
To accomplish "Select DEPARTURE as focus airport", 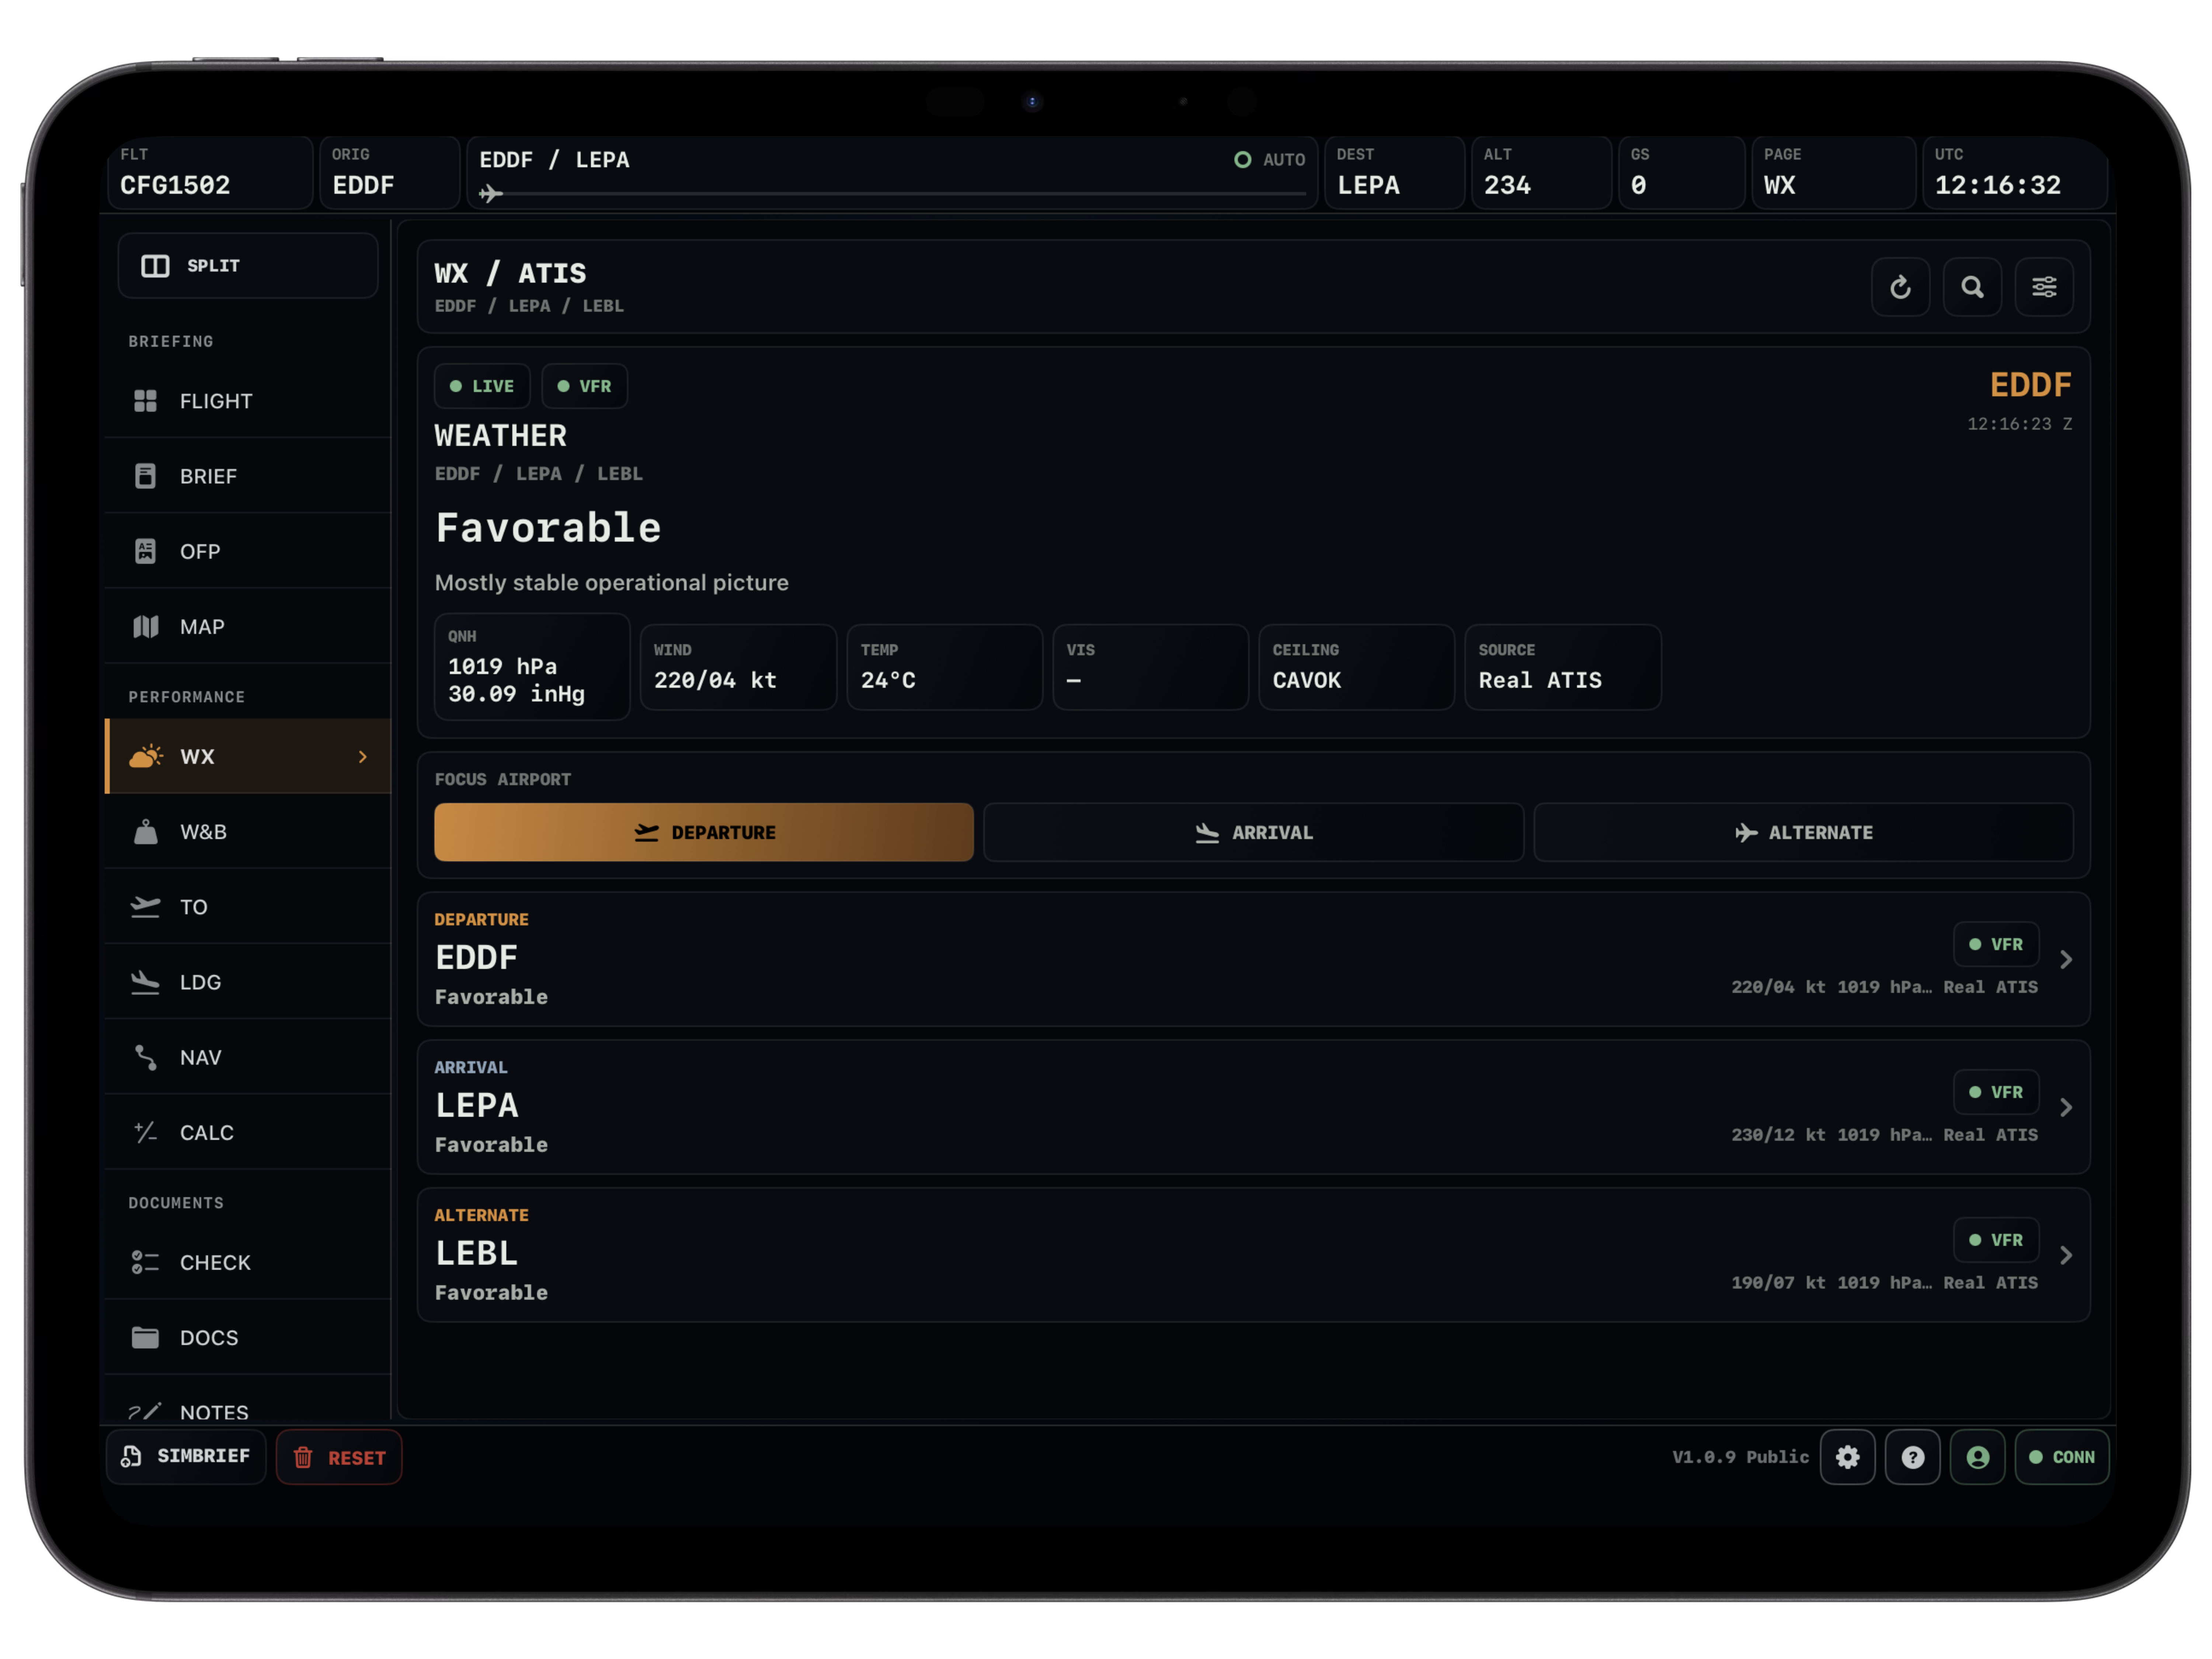I will (704, 832).
